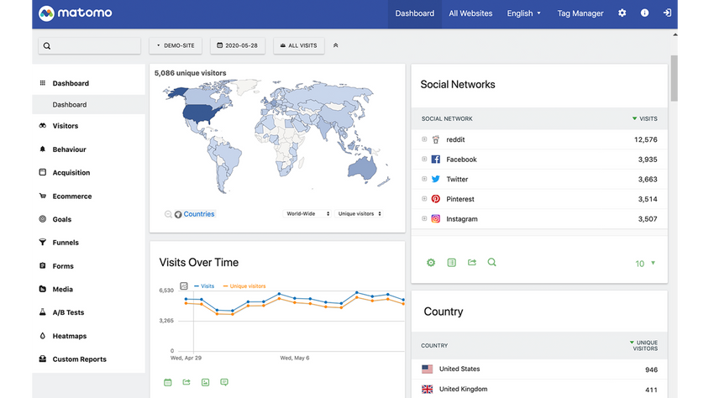Select Media in the sidebar
This screenshot has width=709, height=398.
[x=62, y=289]
